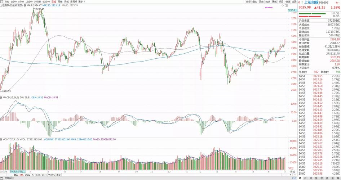Click the sidebar toggle icon left of 分时
Viewport: 341px width, 180px height.
pos(2,2)
